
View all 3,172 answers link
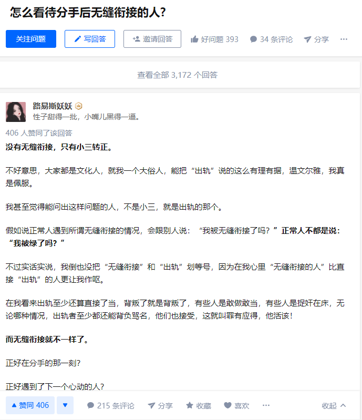coord(177,75)
